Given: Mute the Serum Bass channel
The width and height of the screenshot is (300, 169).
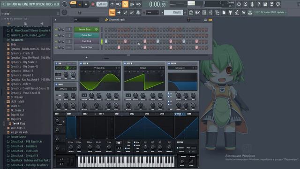Looking at the screenshot, I should tap(56, 30).
